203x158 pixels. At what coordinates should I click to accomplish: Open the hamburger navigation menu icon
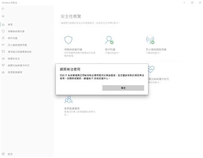(x=3, y=16)
